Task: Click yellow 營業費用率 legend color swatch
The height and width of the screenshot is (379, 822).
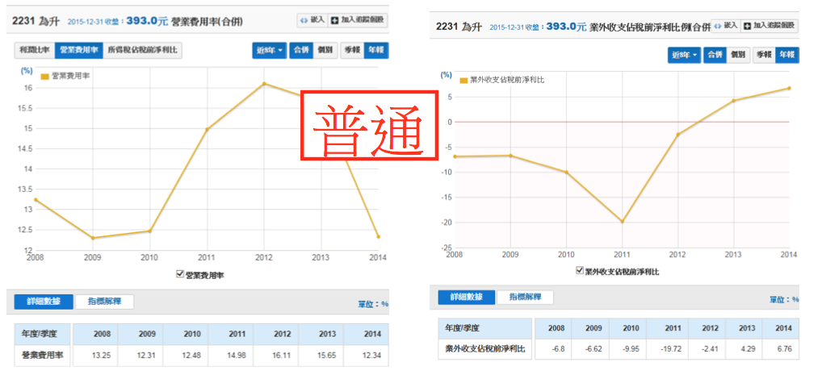Action: pyautogui.click(x=44, y=76)
